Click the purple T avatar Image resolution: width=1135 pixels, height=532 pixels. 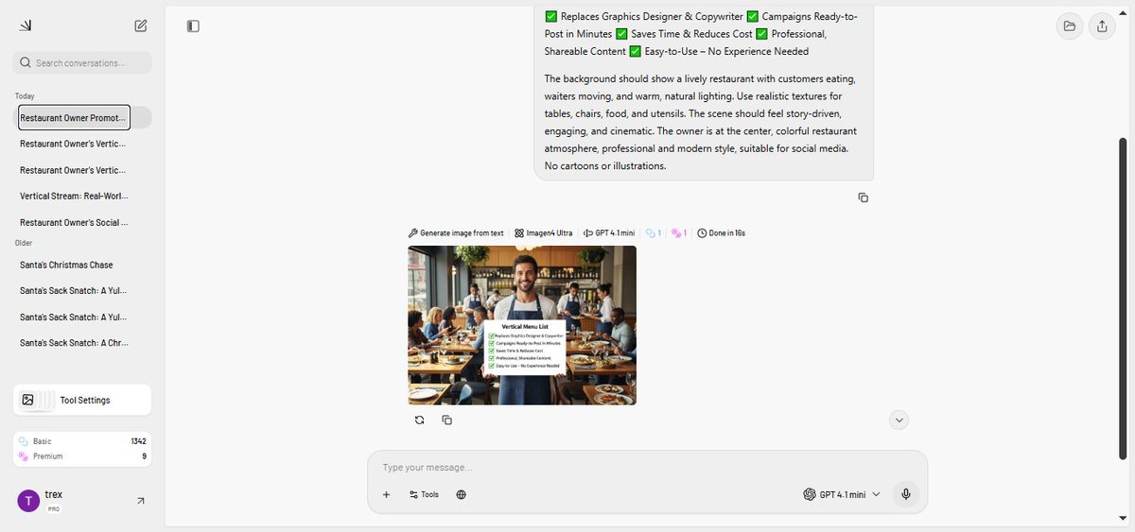click(x=28, y=501)
